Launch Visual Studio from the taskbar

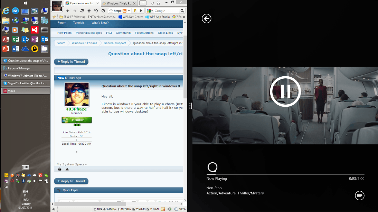point(35,30)
